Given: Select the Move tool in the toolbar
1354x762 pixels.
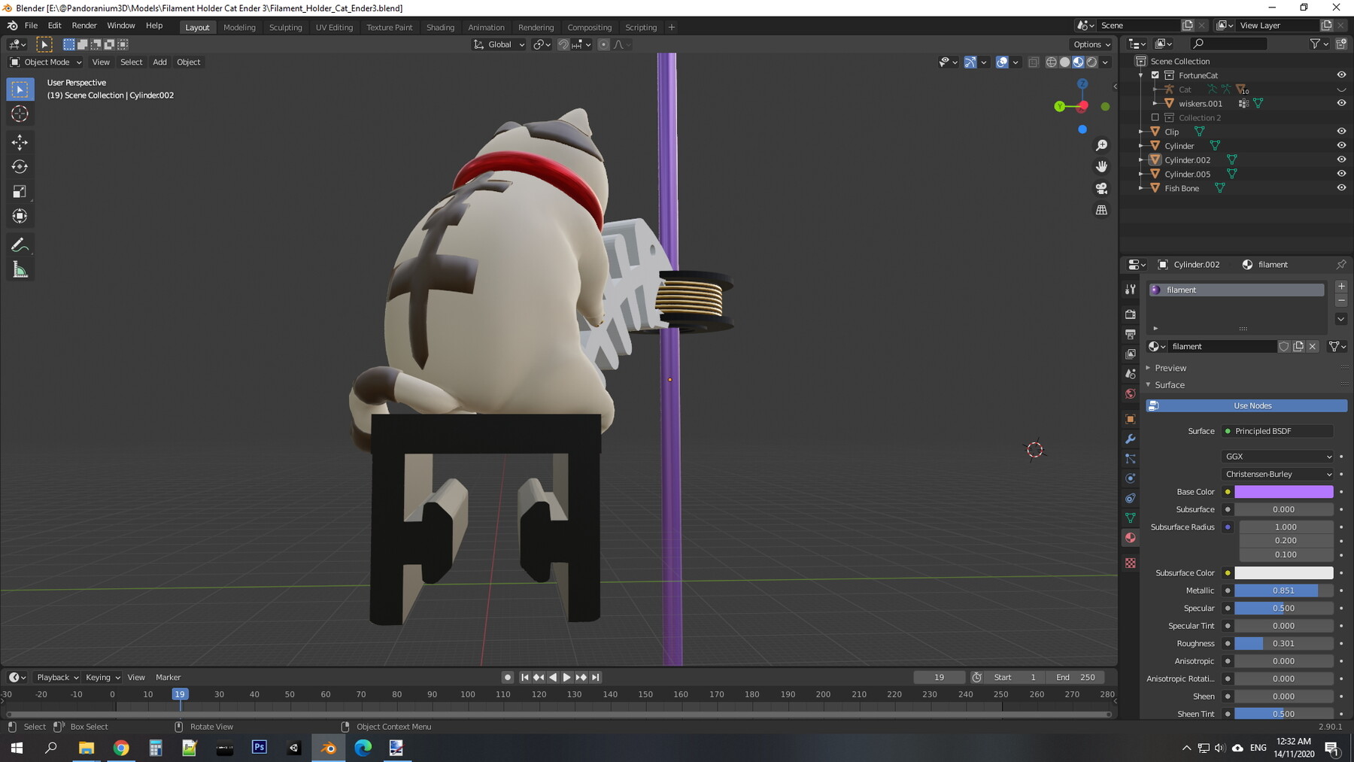Looking at the screenshot, I should pos(20,142).
